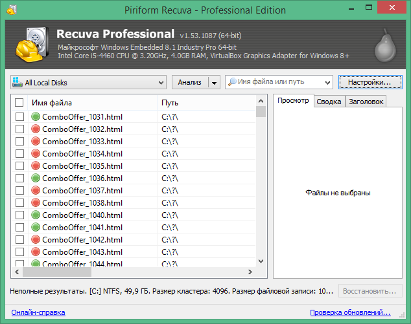The width and height of the screenshot is (411, 324).
Task: Select the ComboOffer_1036.html file name
Action: tap(82, 178)
